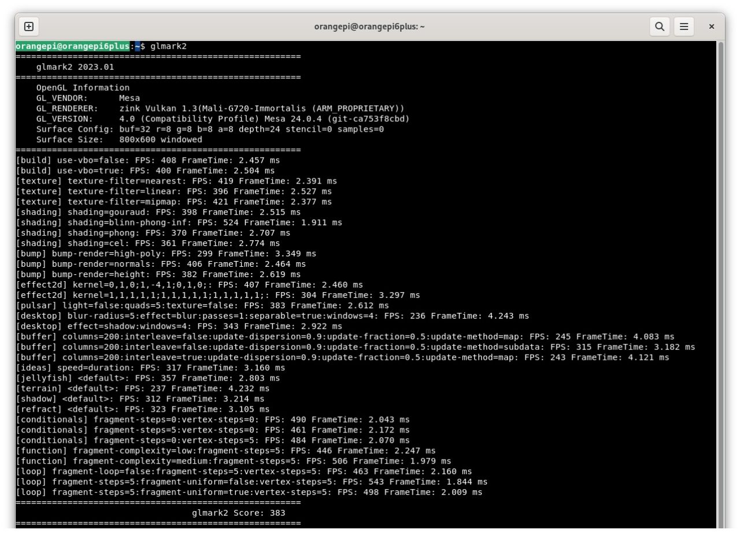Click the [jellyfish] default result line
Image resolution: width=740 pixels, height=537 pixels.
pyautogui.click(x=147, y=378)
